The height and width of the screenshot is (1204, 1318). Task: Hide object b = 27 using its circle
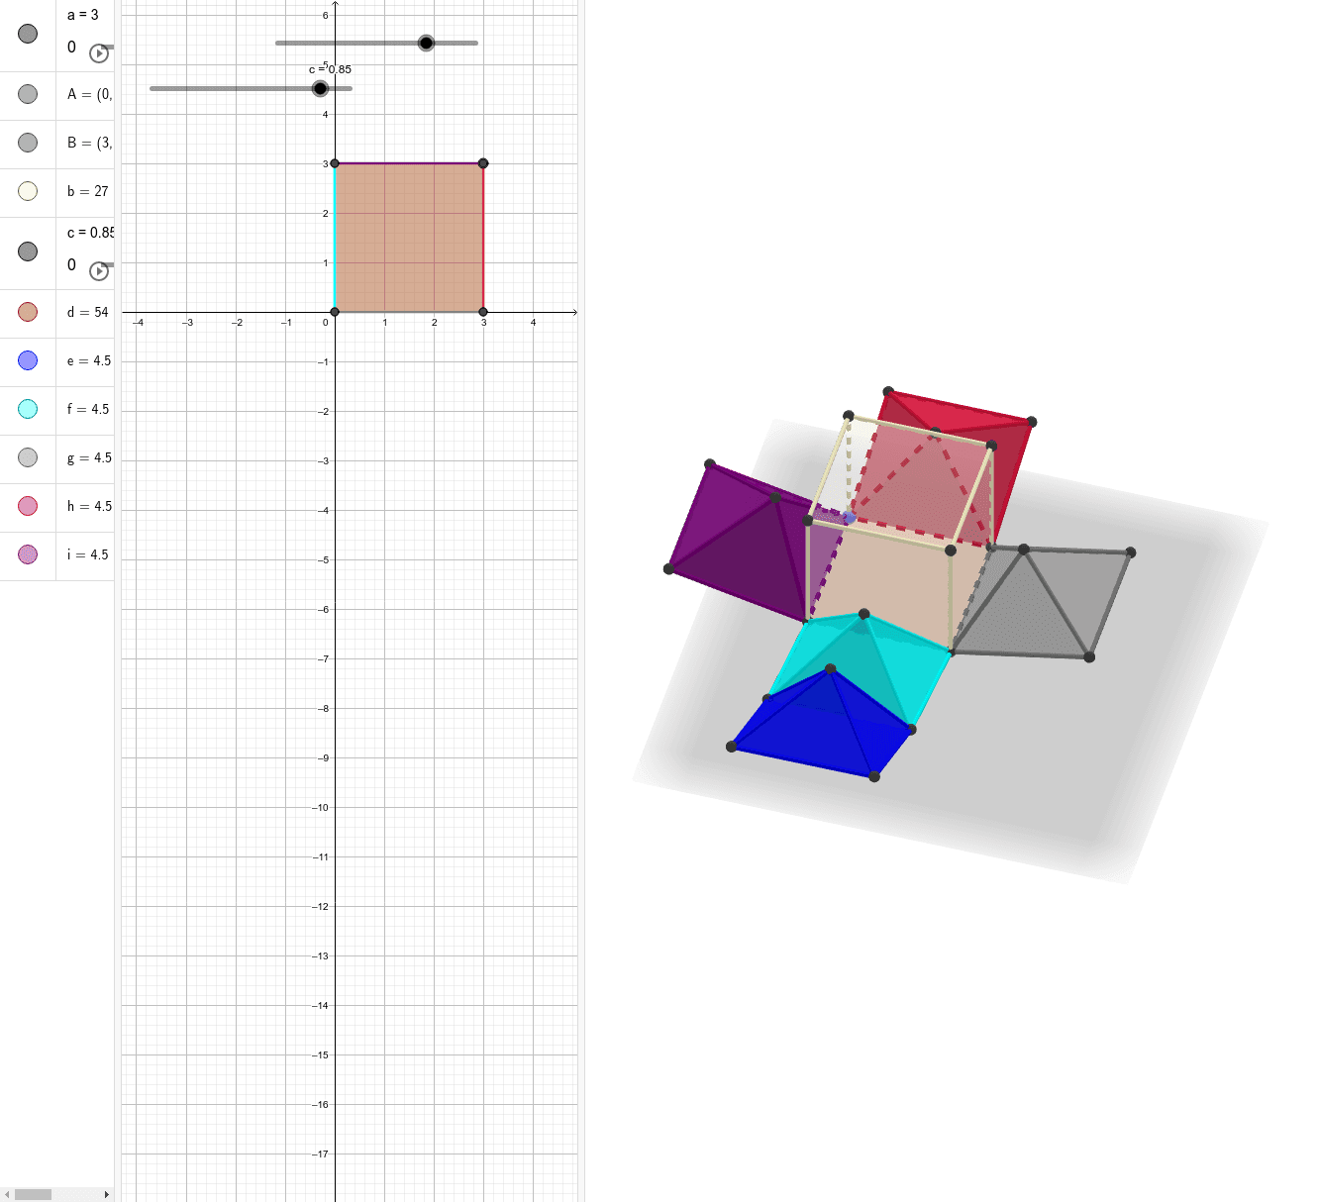[27, 191]
